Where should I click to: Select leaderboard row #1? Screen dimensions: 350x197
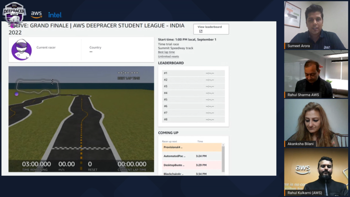tap(193, 73)
